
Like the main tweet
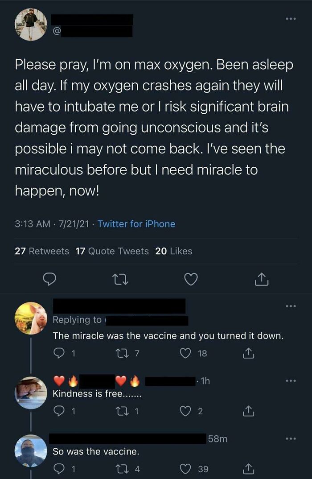point(191,279)
